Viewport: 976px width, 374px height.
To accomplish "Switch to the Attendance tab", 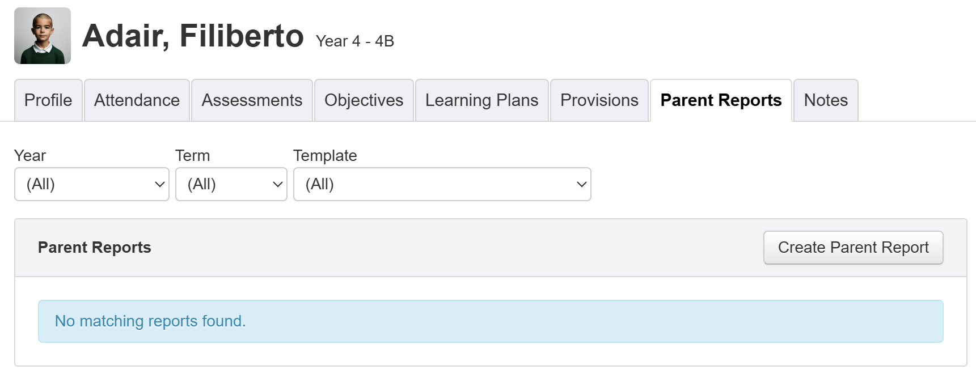I will (137, 100).
